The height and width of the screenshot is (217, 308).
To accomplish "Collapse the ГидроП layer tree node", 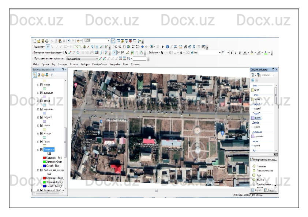I will tap(38, 117).
